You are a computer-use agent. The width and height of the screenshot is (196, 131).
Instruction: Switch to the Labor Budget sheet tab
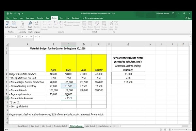[x=90, y=126]
